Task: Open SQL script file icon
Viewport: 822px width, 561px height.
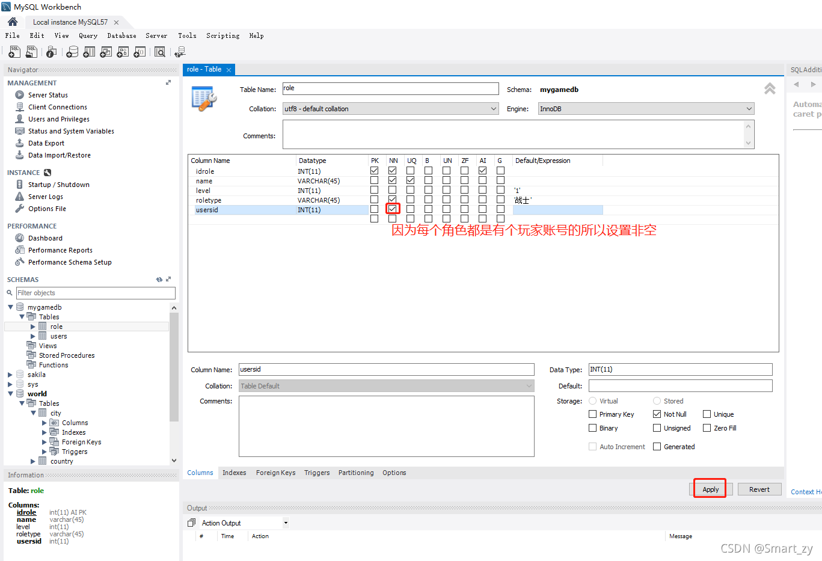Action: 31,52
